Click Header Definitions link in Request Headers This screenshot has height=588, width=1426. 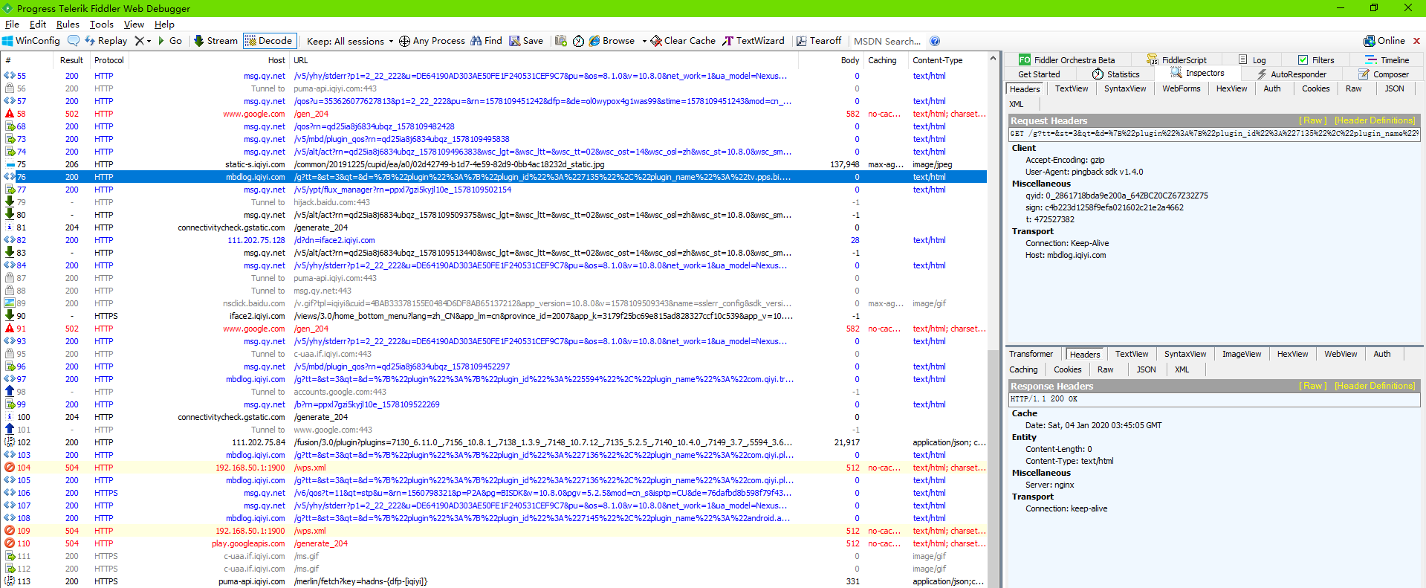1375,120
